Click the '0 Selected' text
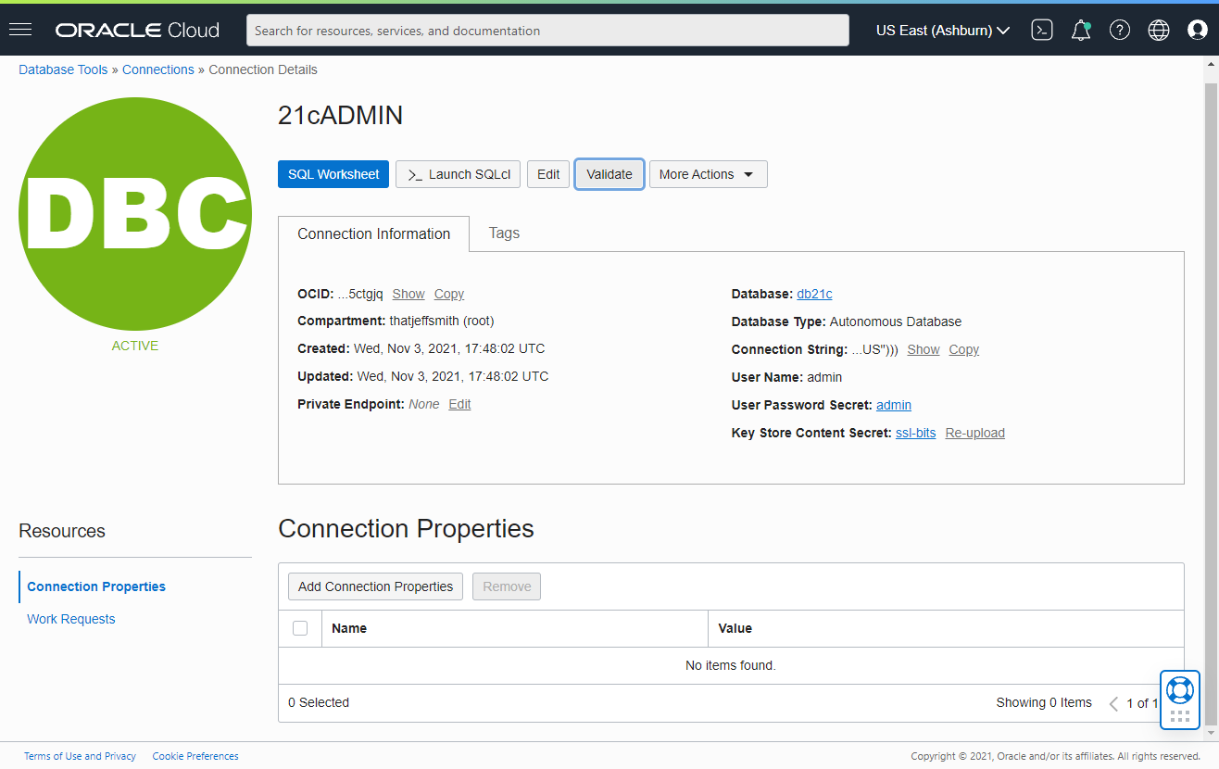The image size is (1219, 769). coord(319,702)
